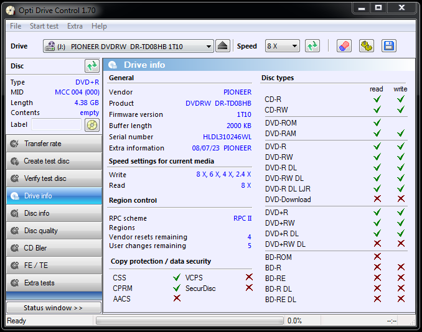Viewport: 422px width, 332px height.
Task: Click the AACS unsupported cross mark
Action: (177, 298)
